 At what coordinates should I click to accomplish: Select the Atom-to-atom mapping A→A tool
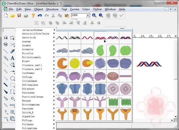click(12, 105)
